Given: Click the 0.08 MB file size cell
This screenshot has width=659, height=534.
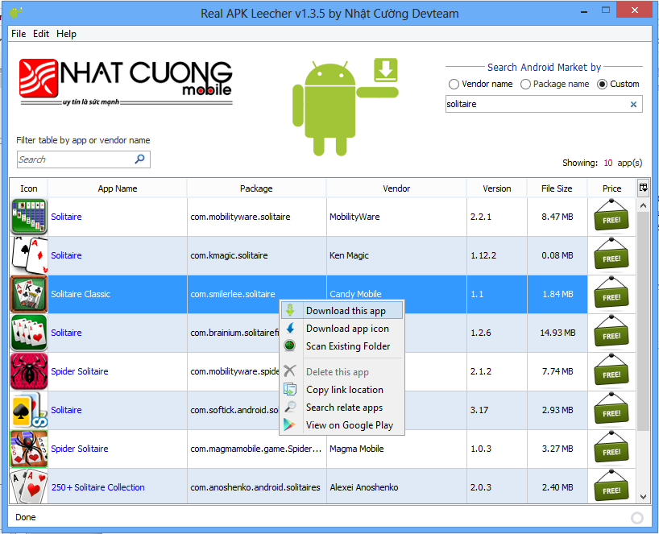Looking at the screenshot, I should tap(557, 255).
